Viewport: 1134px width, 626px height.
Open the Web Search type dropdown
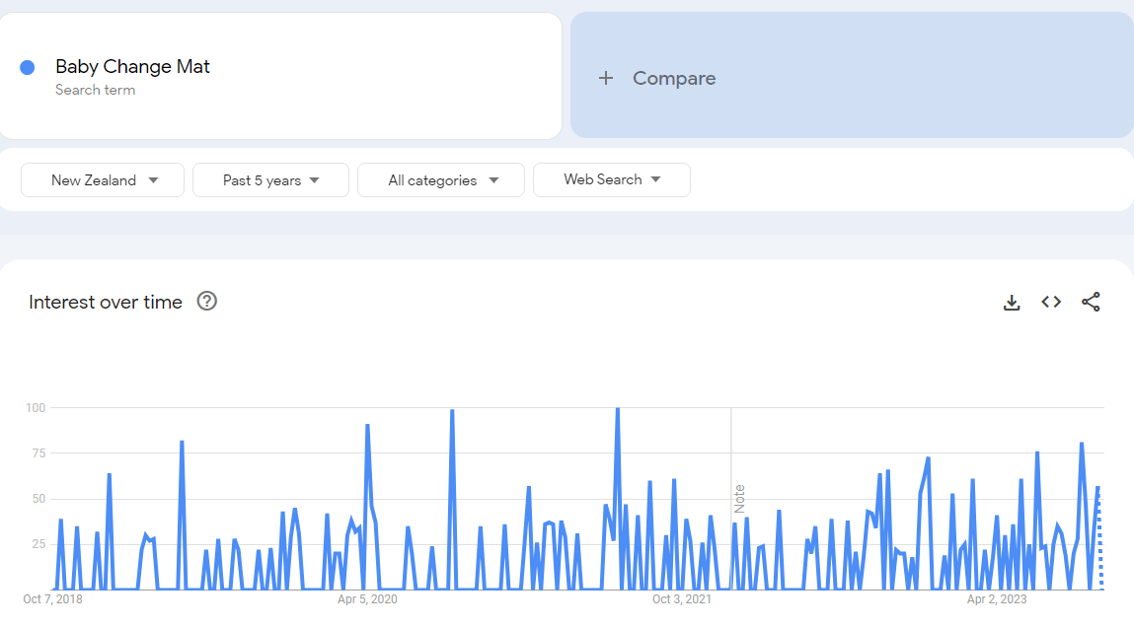point(612,179)
